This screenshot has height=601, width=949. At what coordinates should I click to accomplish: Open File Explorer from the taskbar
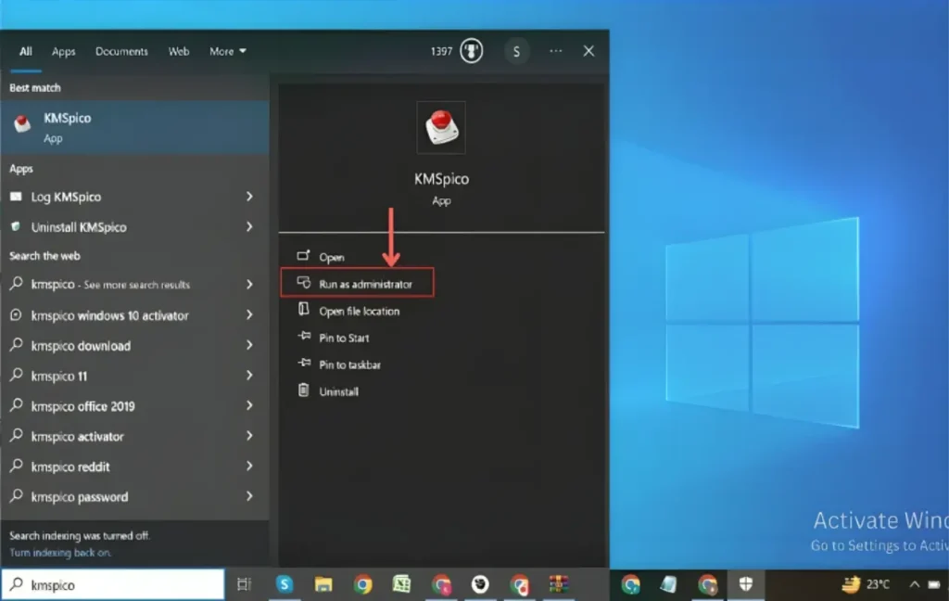point(323,584)
